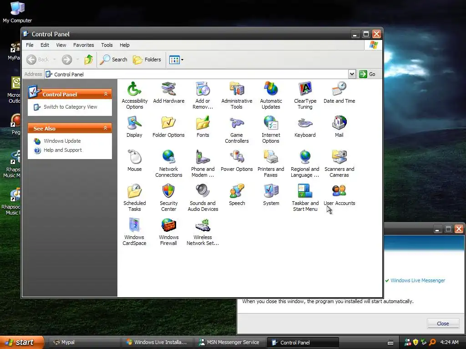
Task: Click the magnifier tray icon
Action: 432,342
